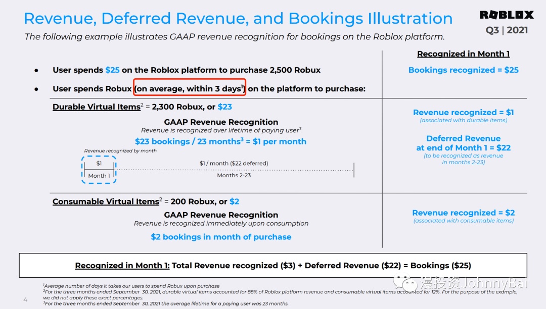This screenshot has height=309, width=546.
Task: Click the Q3 | 2021 label
Action: pos(507,30)
